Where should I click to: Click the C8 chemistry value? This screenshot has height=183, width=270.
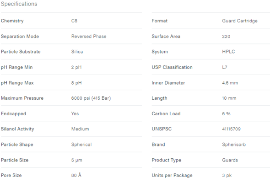[74, 21]
